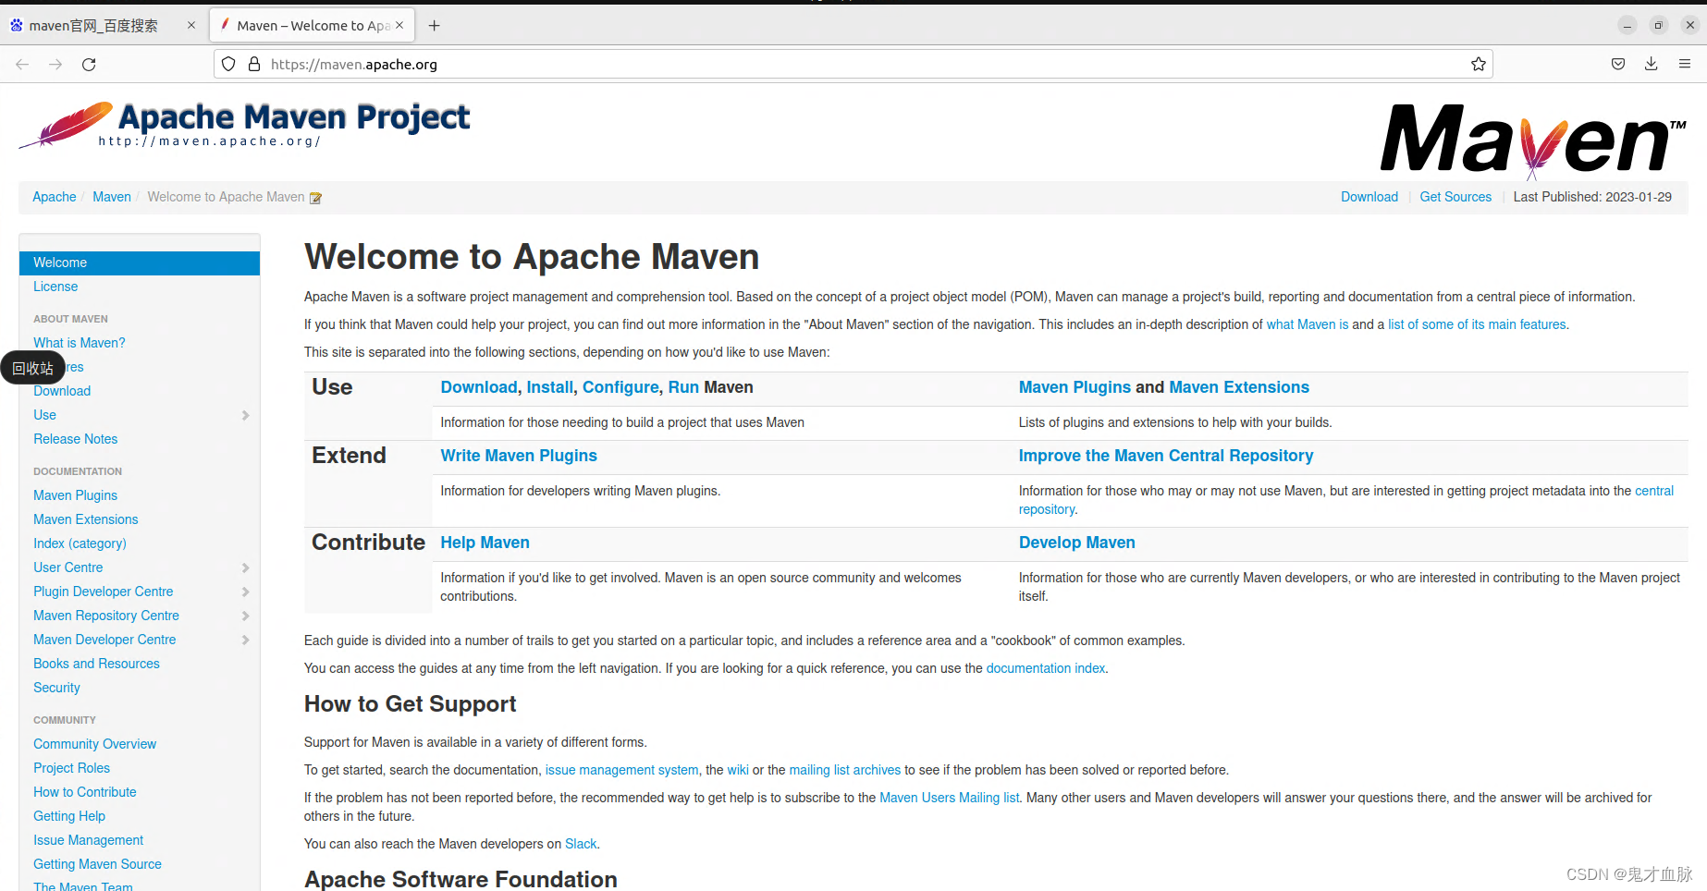Viewport: 1707px width, 891px height.
Task: Click the Run link in Use row
Action: 683,387
